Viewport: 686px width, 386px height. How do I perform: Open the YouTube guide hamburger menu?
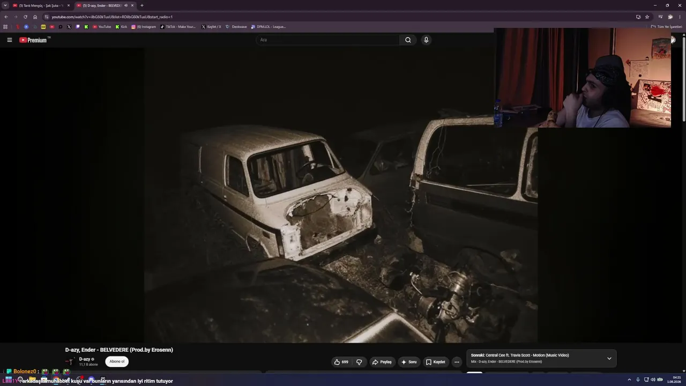click(x=9, y=40)
